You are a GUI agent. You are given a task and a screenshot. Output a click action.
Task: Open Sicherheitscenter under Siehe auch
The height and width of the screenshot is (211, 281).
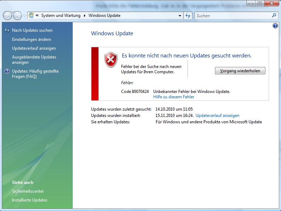click(x=28, y=191)
